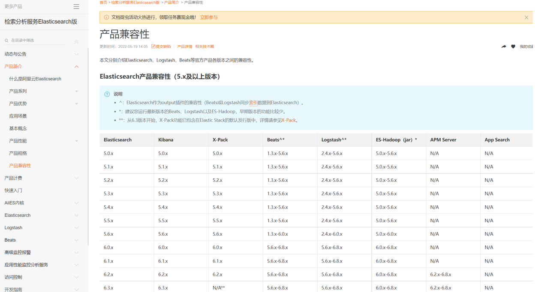Select the 产品兼容性 sidebar item

coord(20,166)
